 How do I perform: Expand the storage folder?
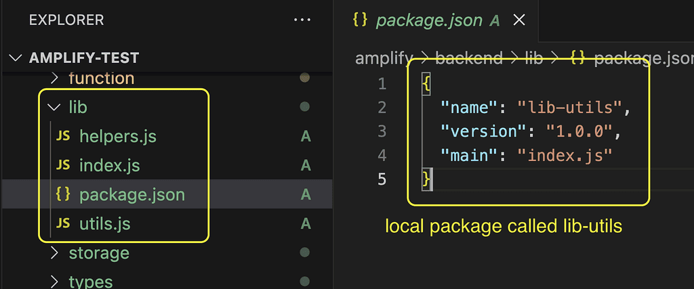pyautogui.click(x=55, y=253)
